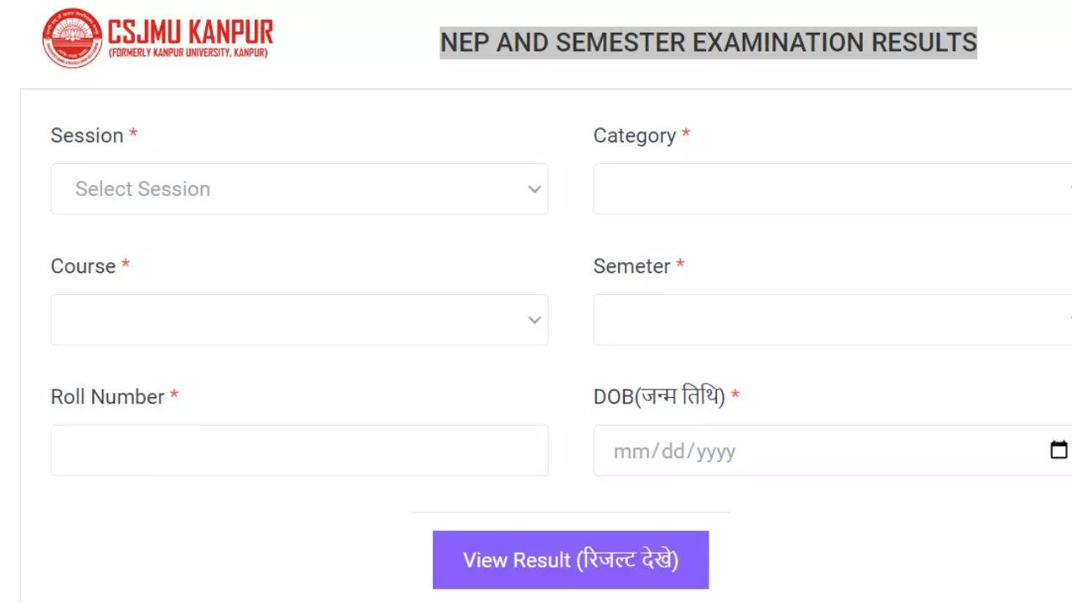Click the Select Session chevron arrow

pos(534,189)
